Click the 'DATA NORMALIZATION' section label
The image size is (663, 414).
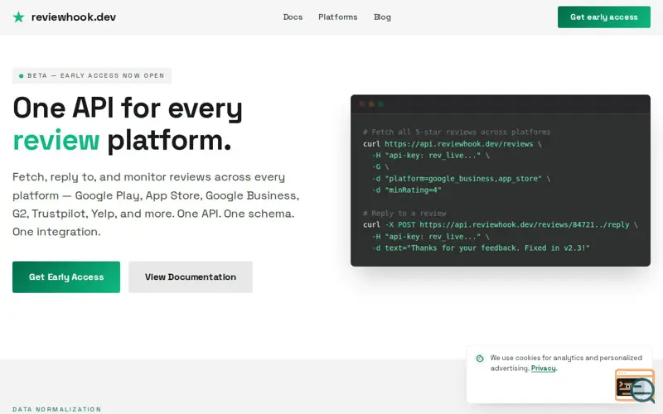56,409
